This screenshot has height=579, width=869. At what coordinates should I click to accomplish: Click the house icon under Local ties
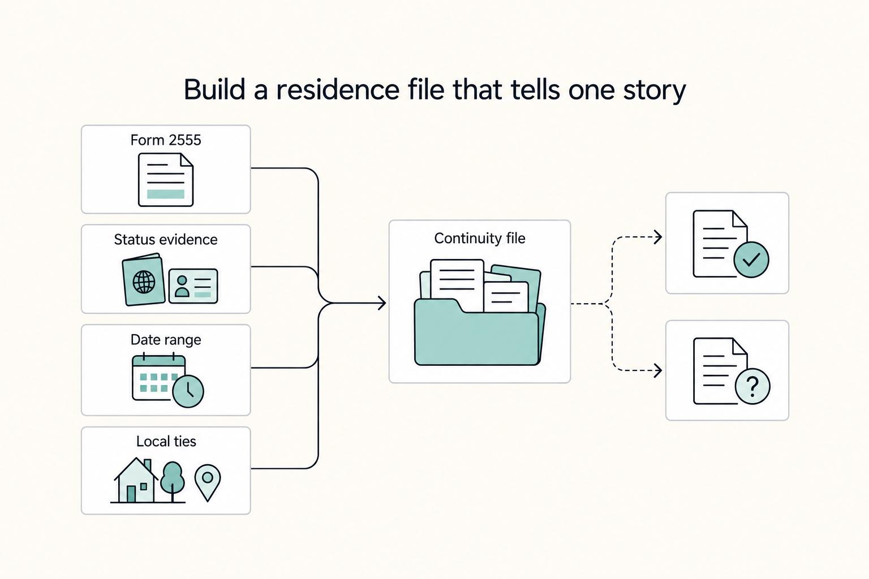pyautogui.click(x=135, y=480)
